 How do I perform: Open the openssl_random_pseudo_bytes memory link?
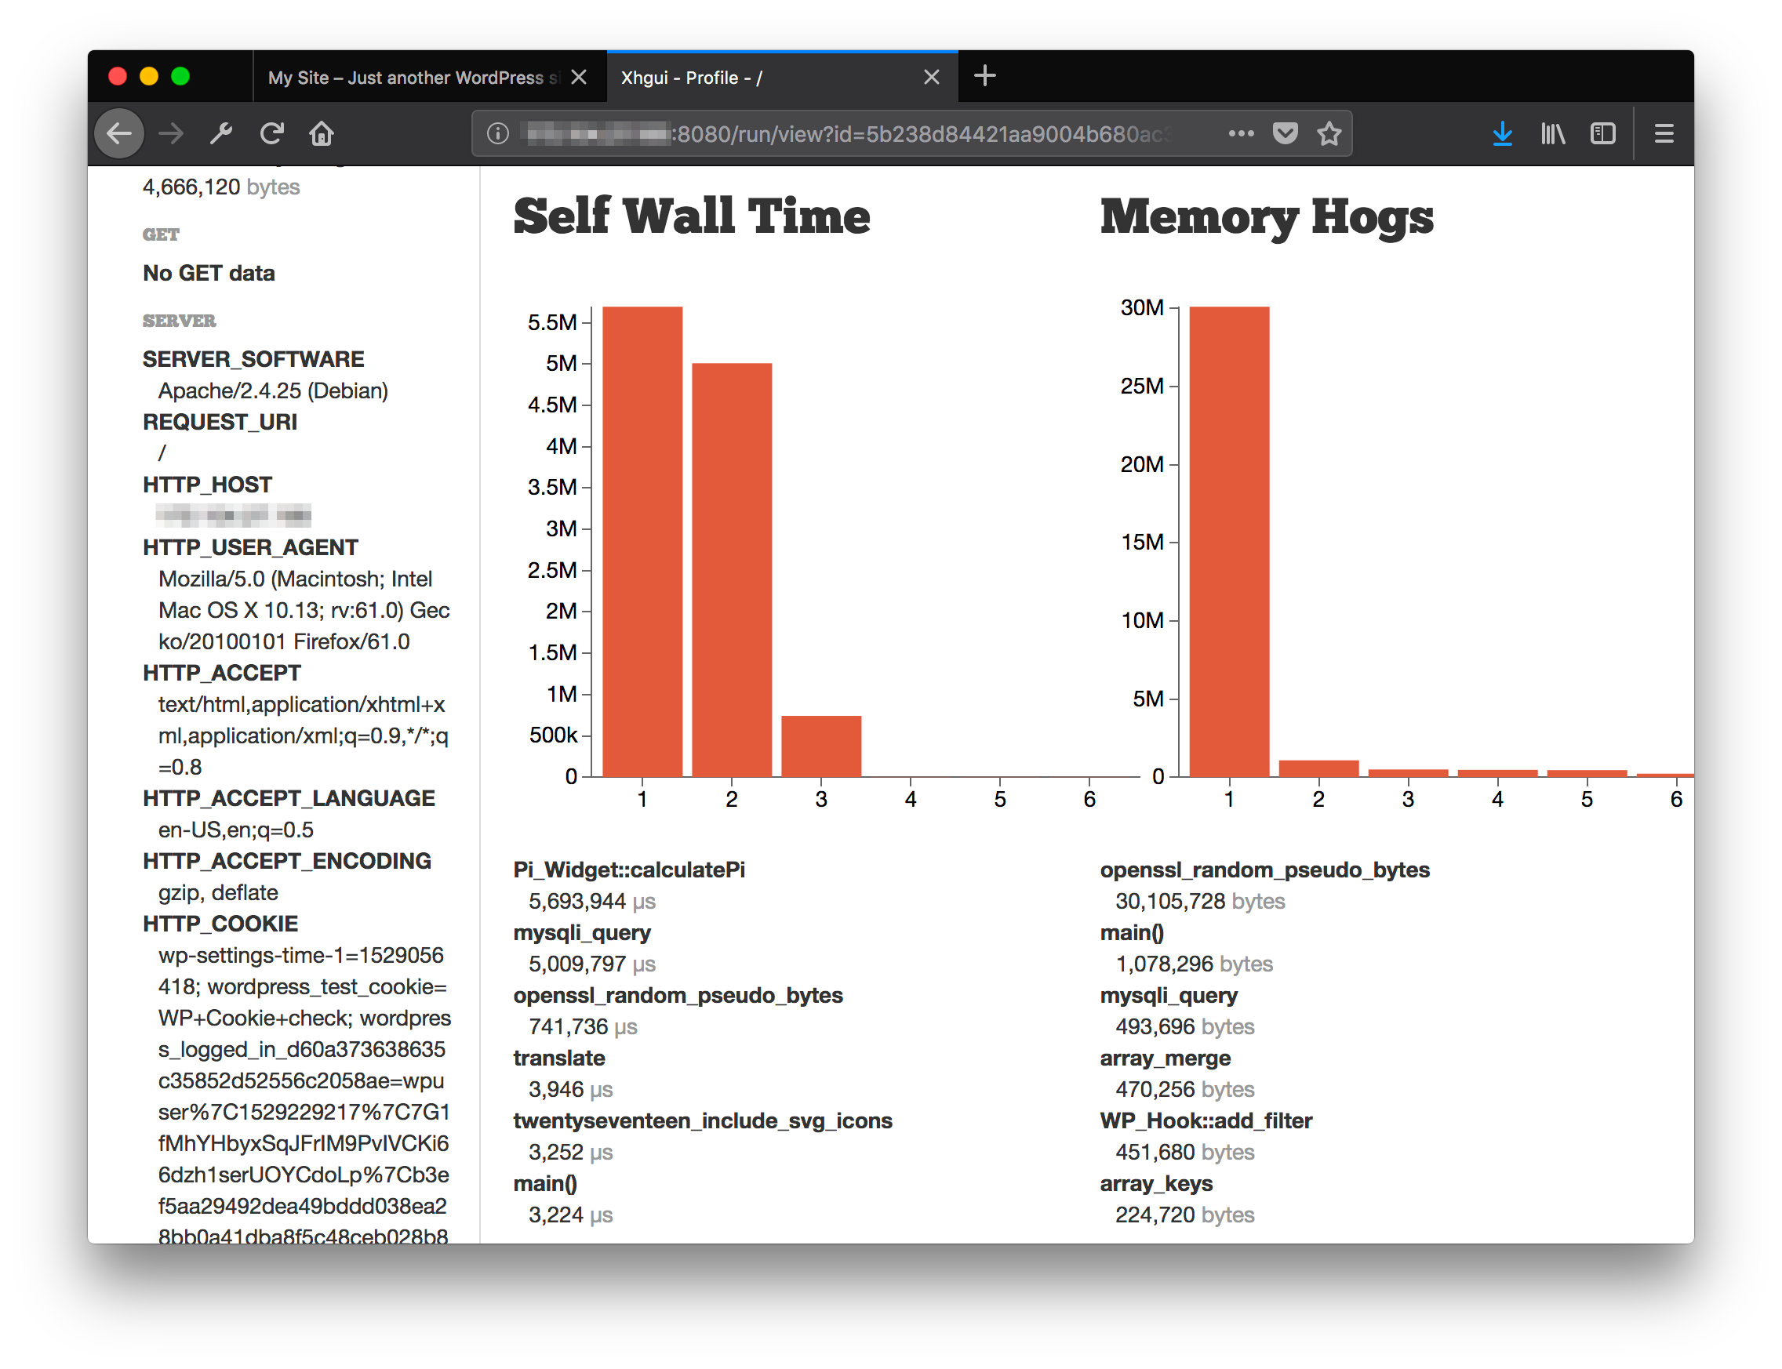1264,870
